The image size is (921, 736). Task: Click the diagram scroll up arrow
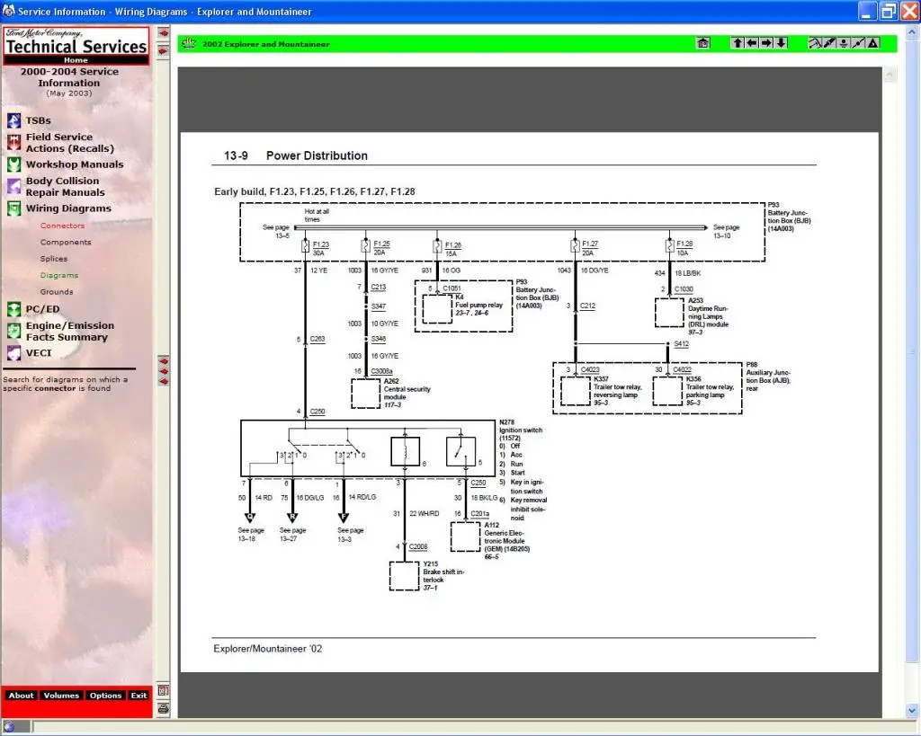coord(889,75)
